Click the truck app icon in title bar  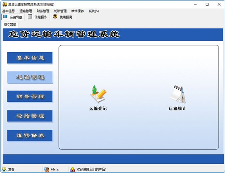tap(5, 4)
